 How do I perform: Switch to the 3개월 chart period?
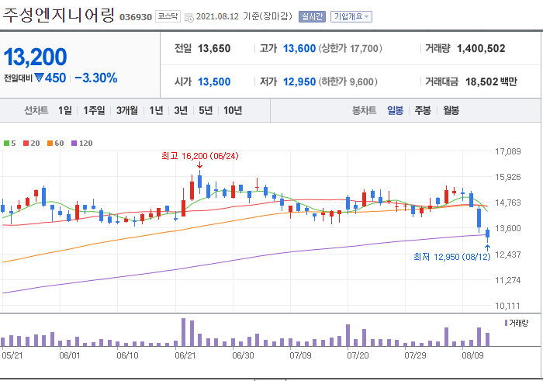tap(126, 110)
